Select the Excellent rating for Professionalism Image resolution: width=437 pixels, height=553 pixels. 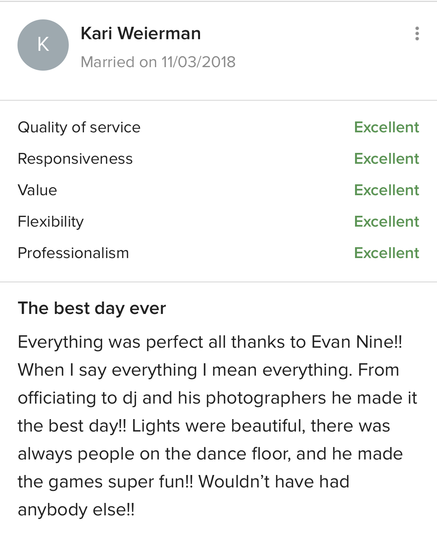click(387, 253)
